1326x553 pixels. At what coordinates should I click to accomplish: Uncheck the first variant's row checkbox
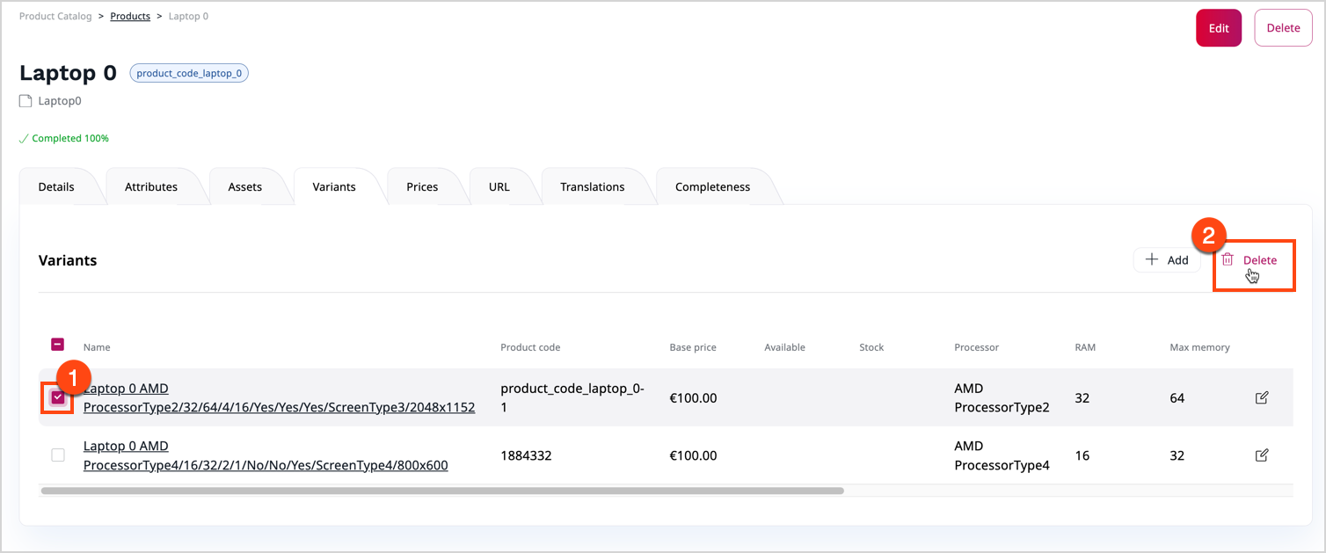57,397
